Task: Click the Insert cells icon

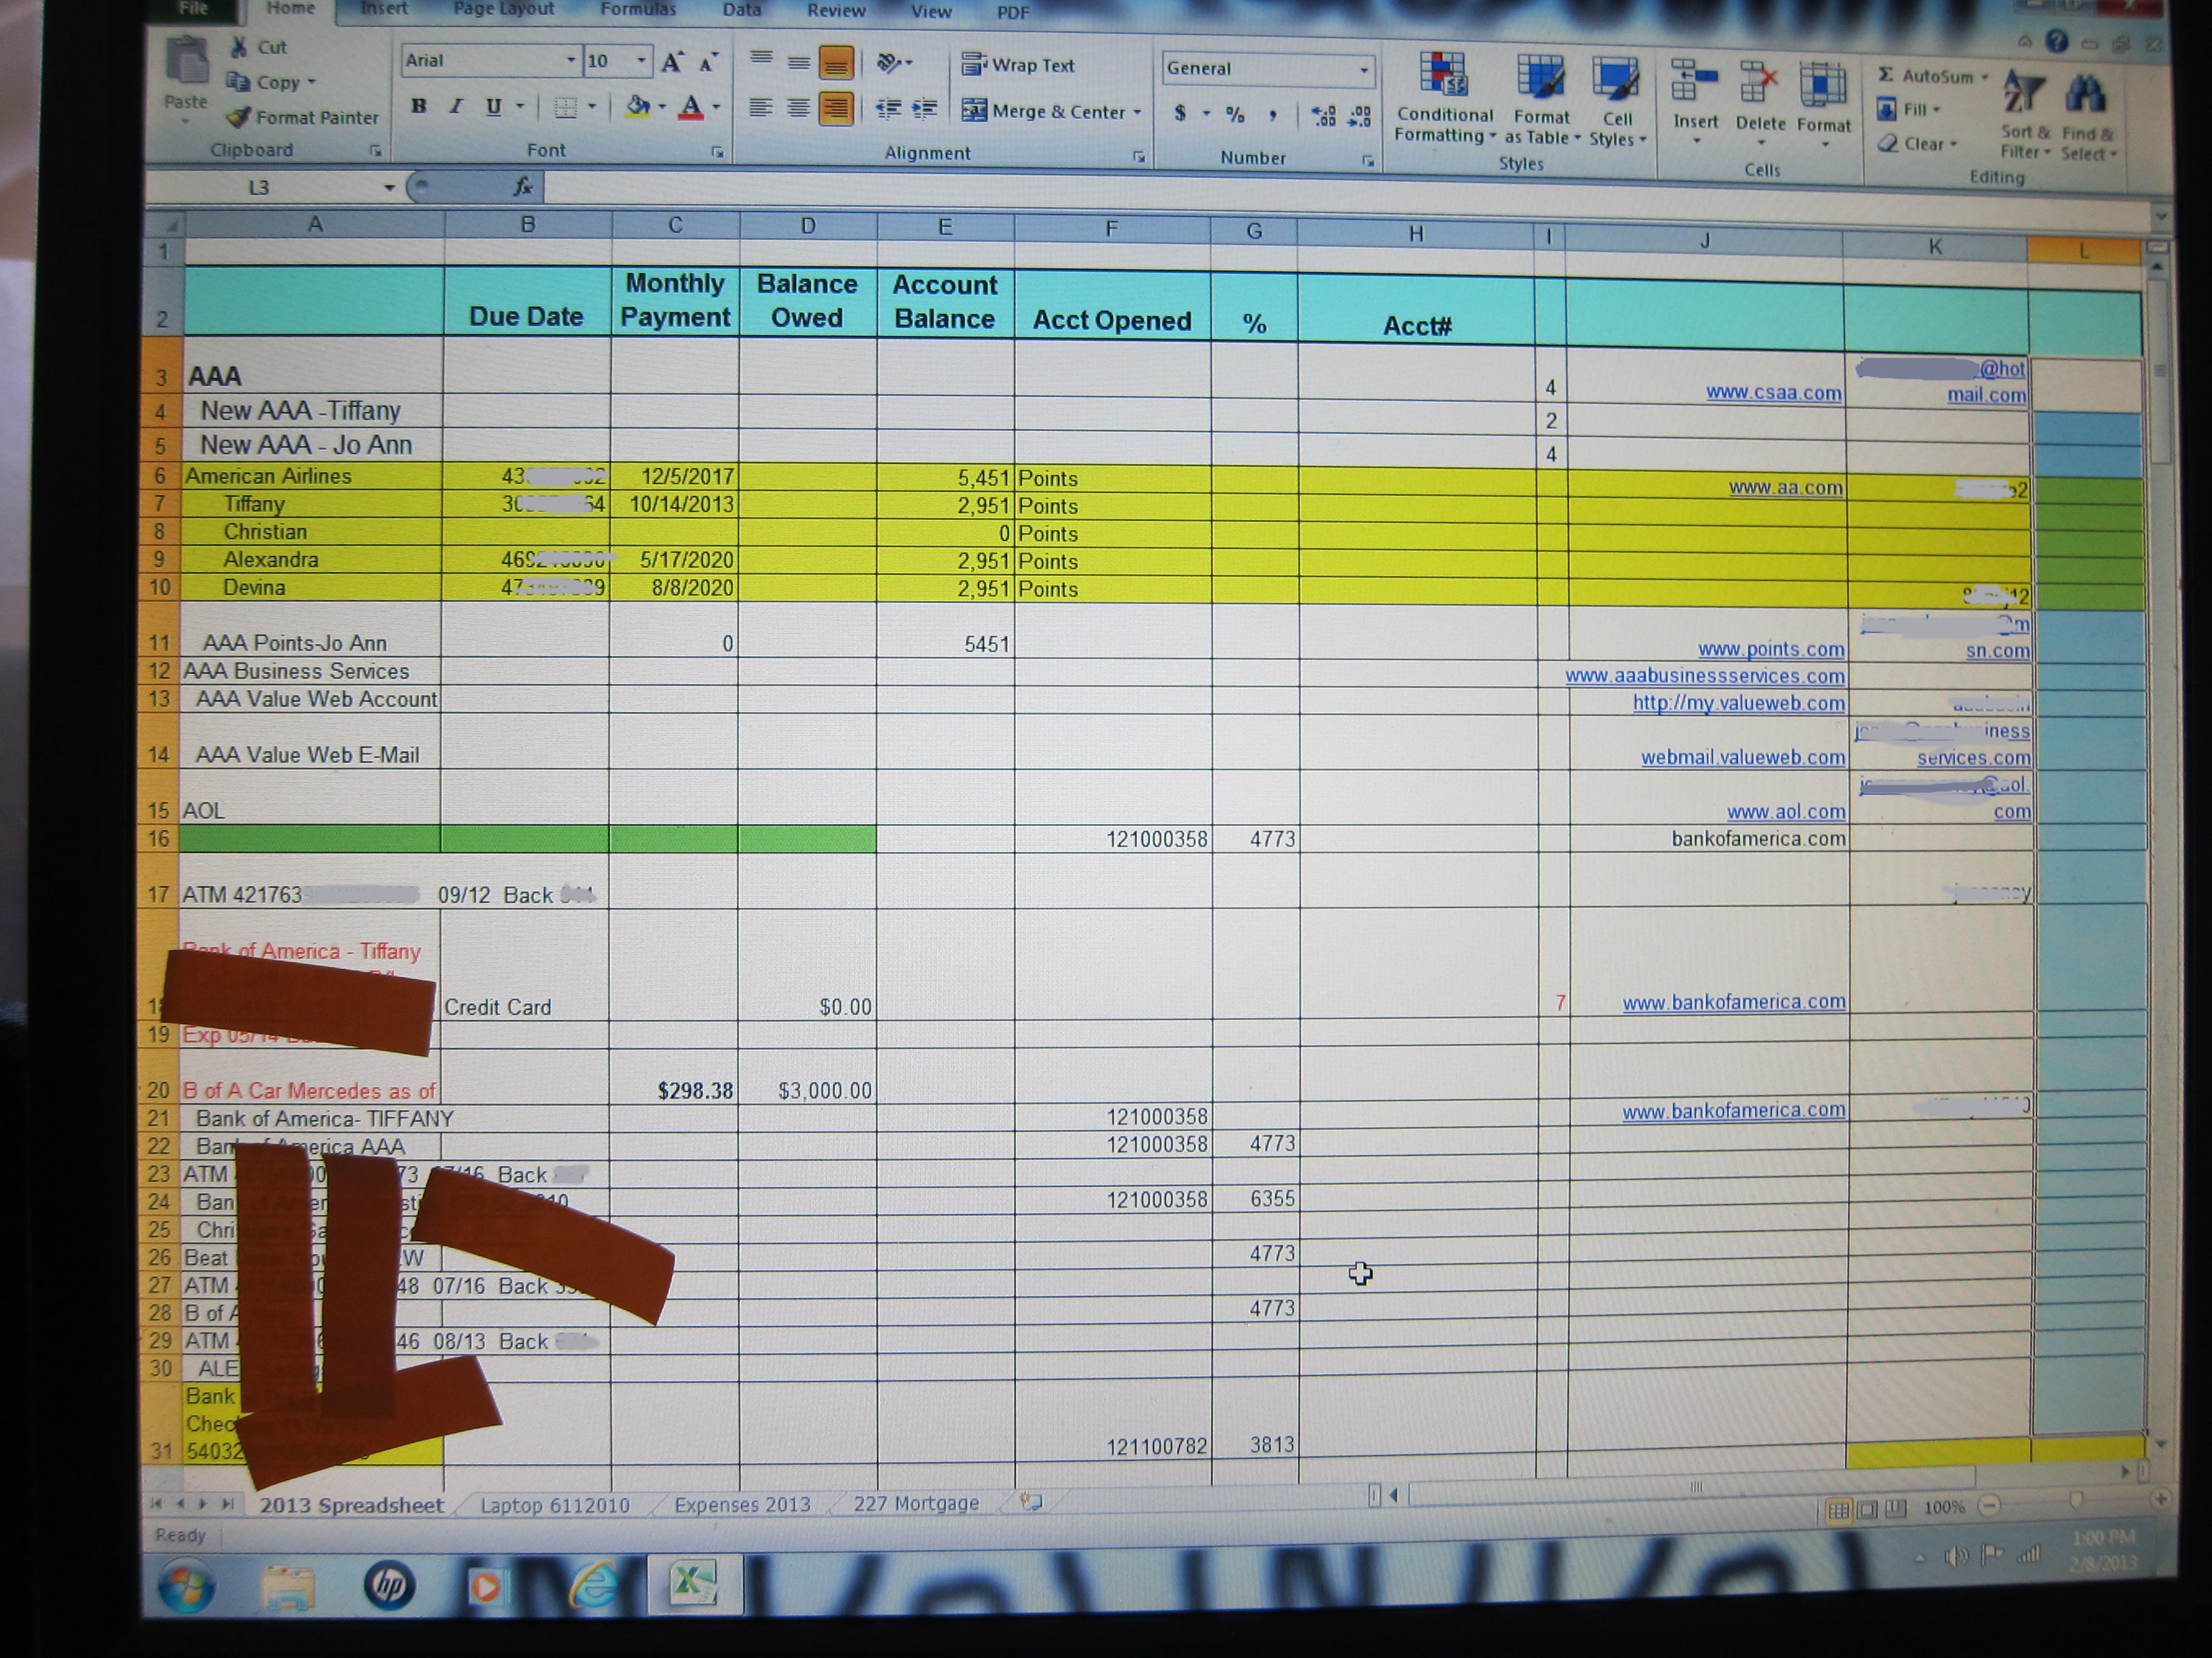Action: click(x=1695, y=81)
